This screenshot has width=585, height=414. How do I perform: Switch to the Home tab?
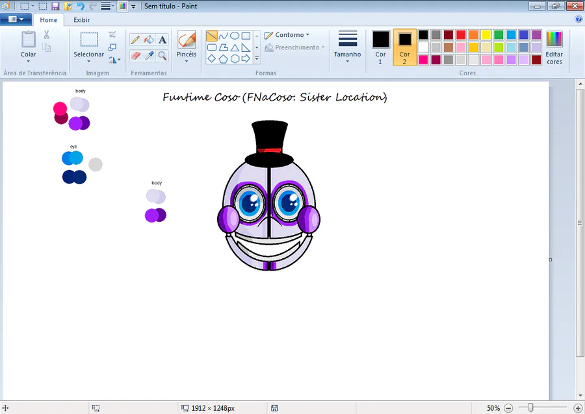tap(49, 20)
